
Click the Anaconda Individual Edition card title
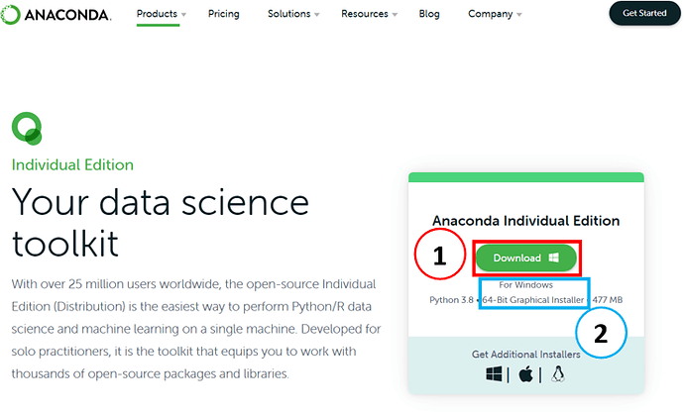pos(525,221)
